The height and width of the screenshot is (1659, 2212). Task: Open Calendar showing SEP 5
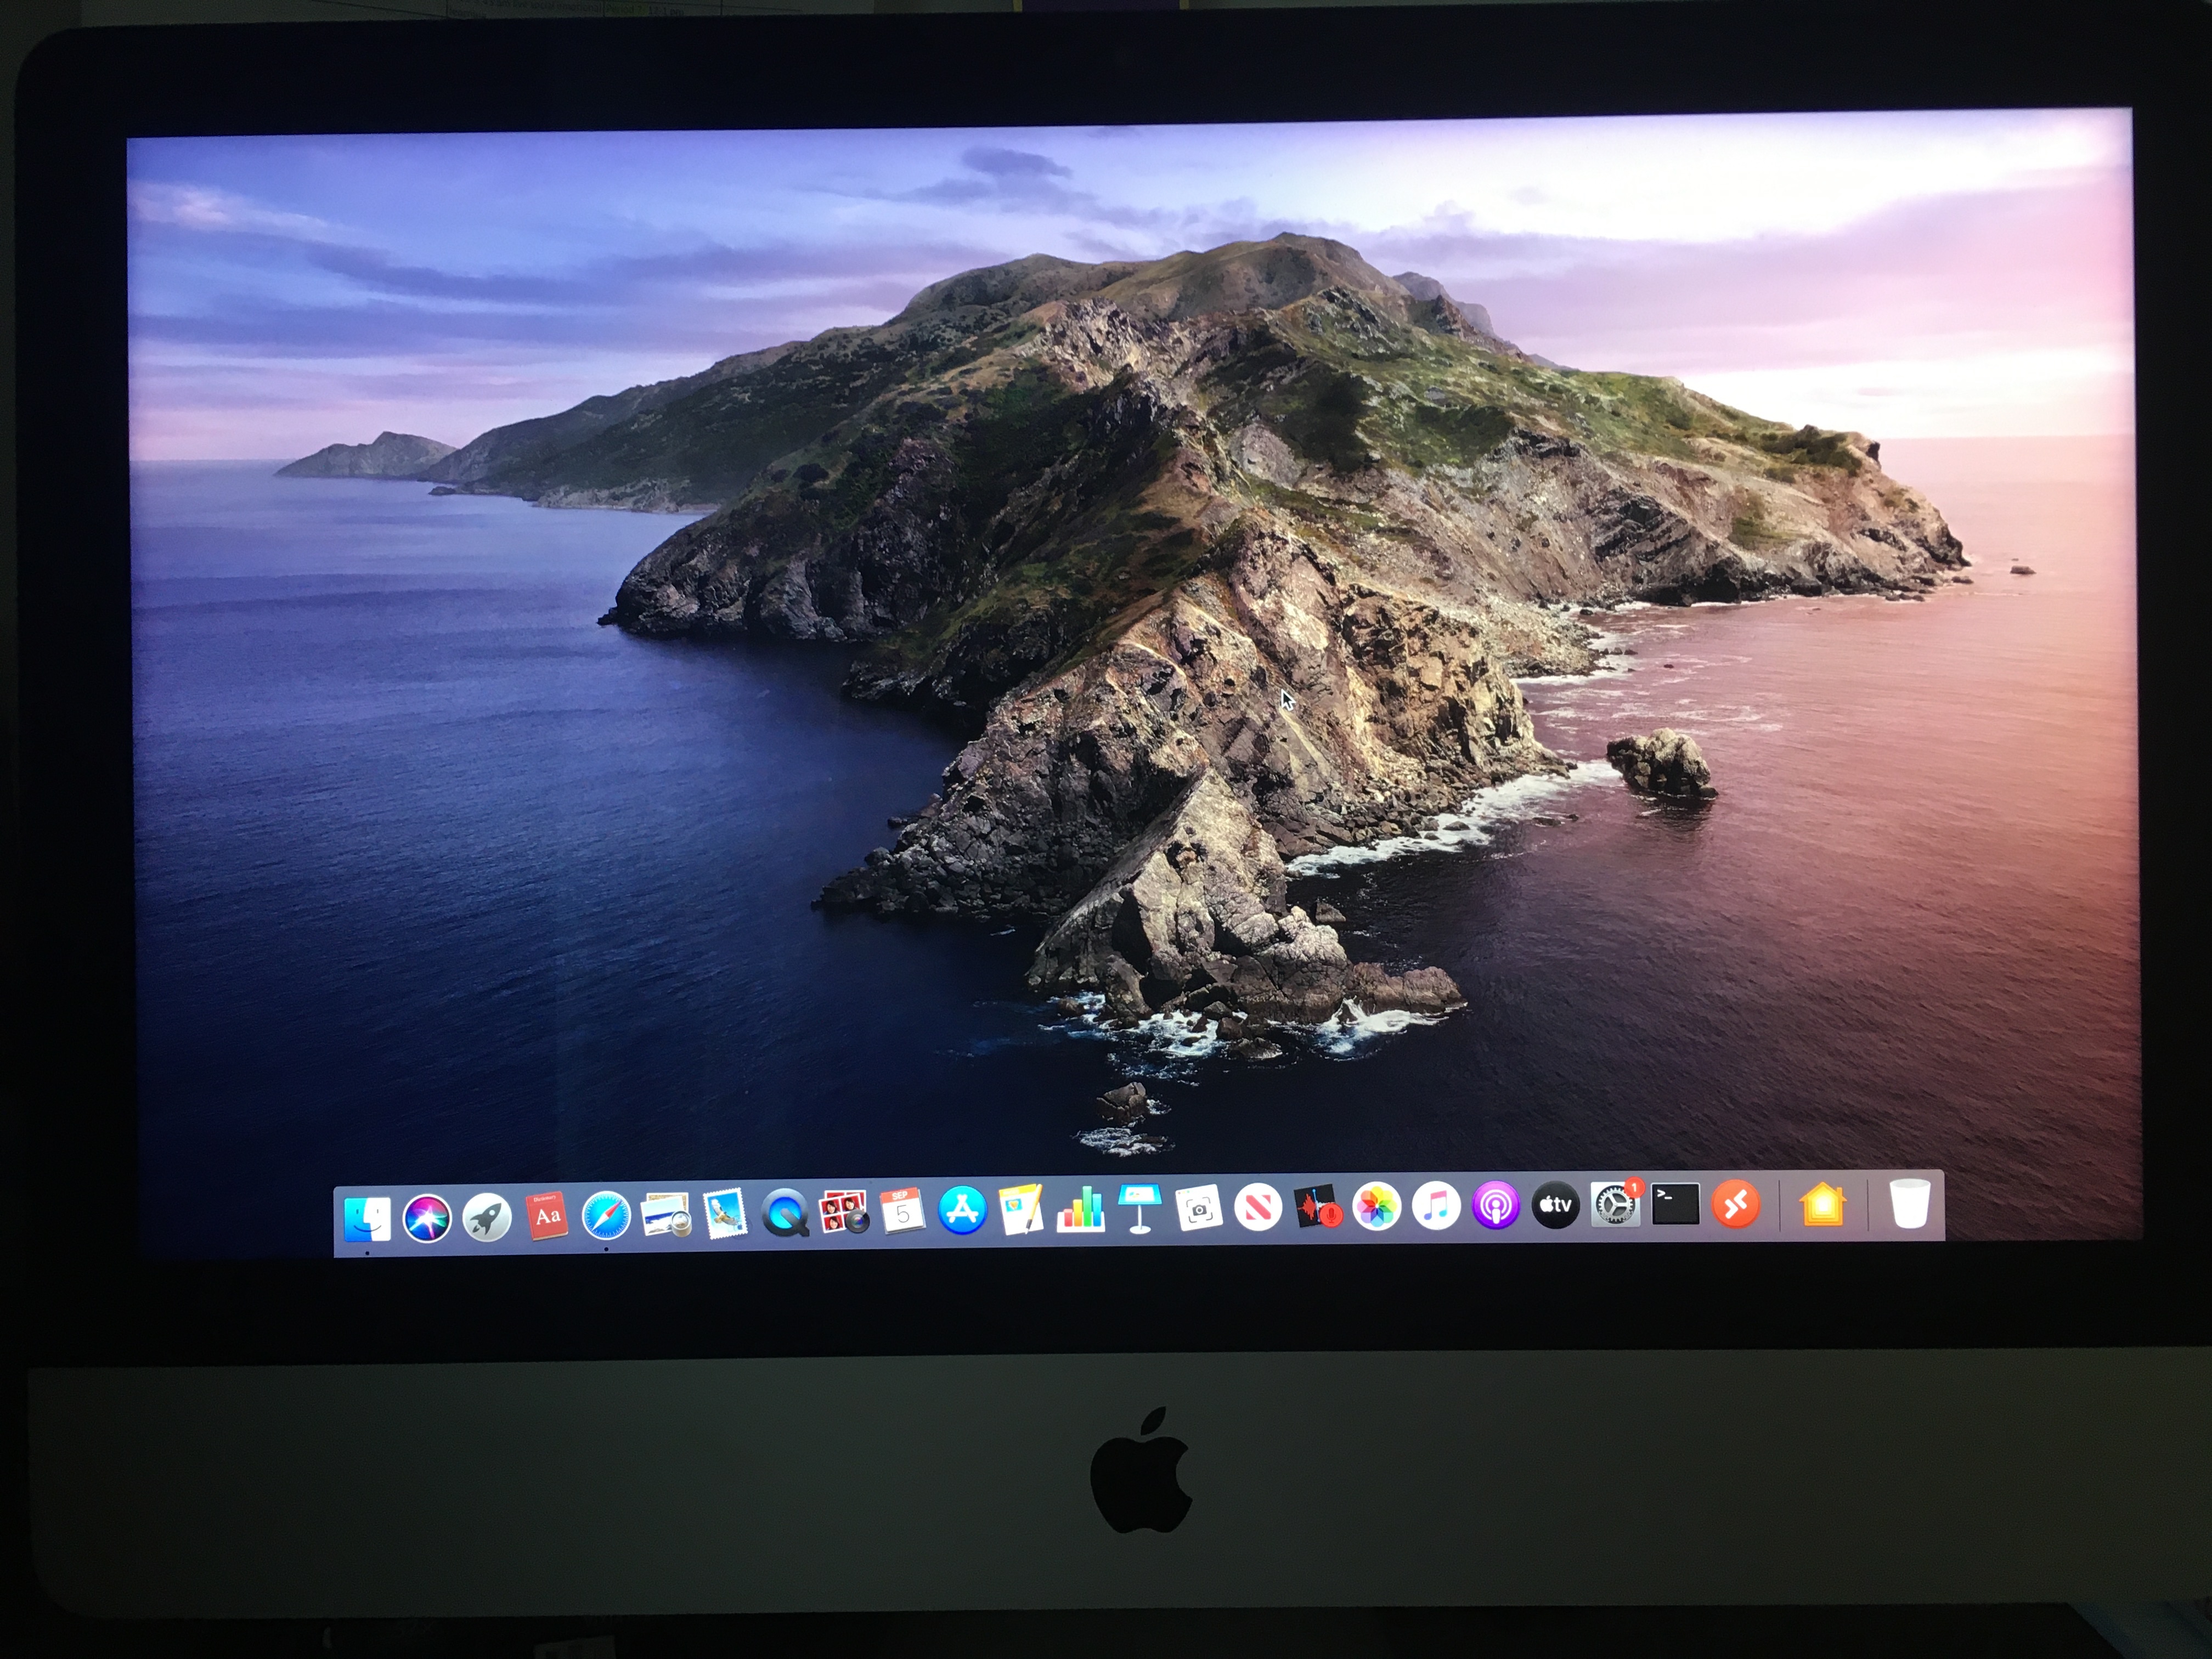click(x=902, y=1211)
